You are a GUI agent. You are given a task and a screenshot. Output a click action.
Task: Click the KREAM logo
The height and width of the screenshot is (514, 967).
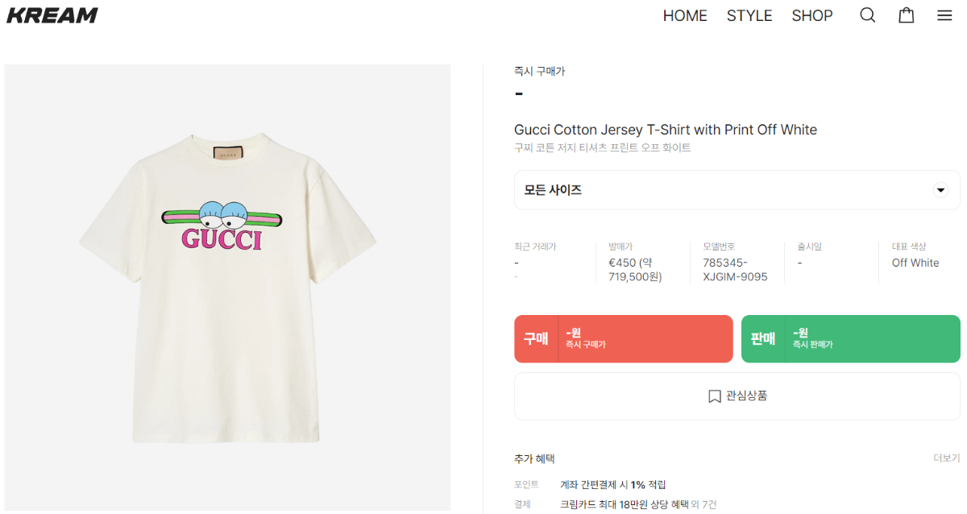coord(52,15)
